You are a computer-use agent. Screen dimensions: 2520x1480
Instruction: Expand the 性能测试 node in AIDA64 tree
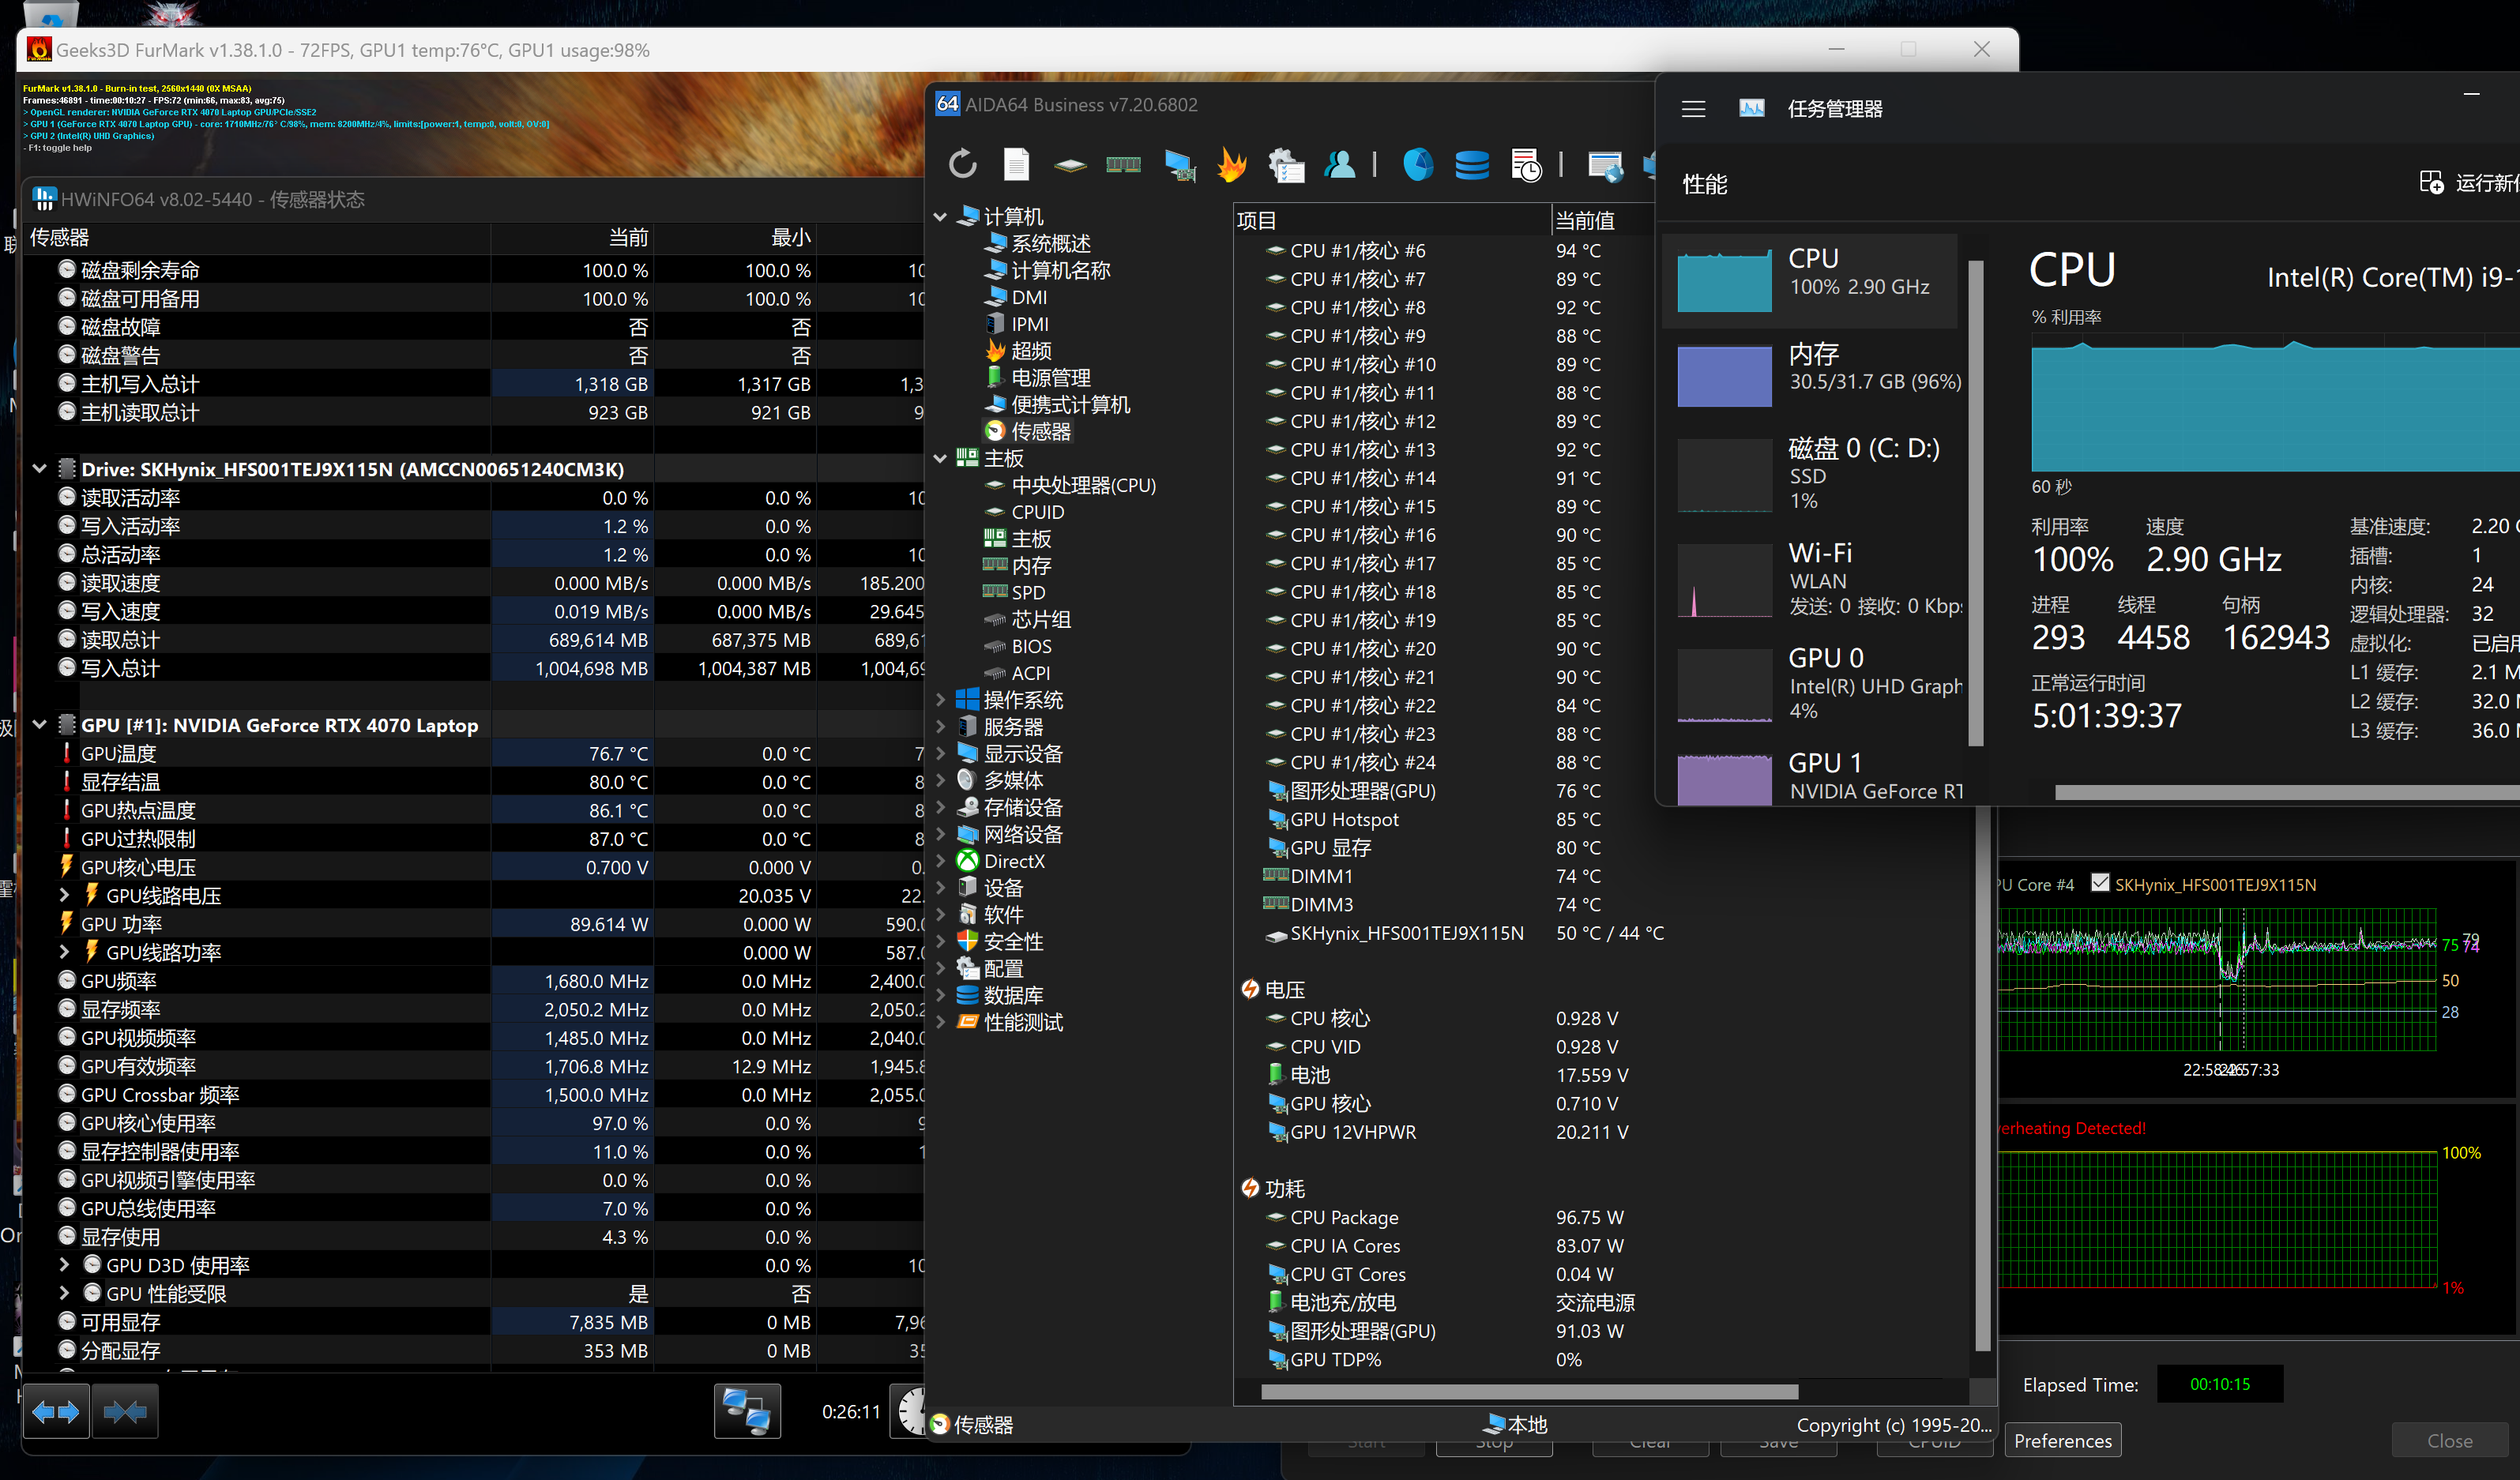940,1022
